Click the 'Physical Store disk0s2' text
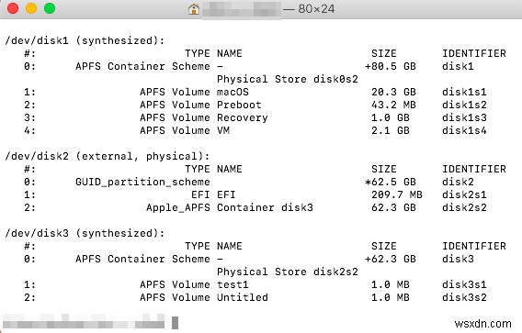 click(x=288, y=80)
